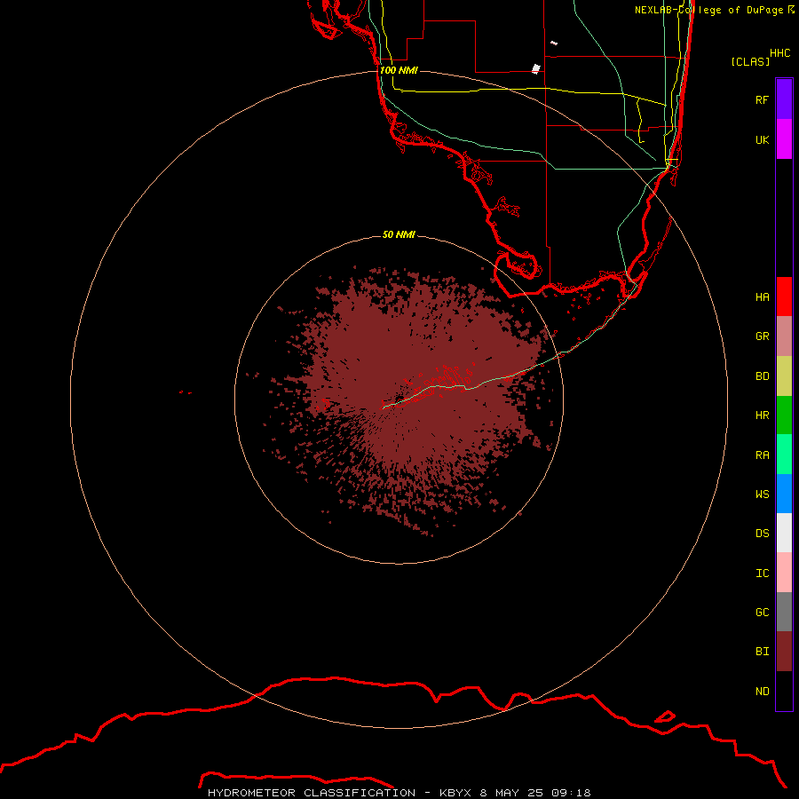Click the white echo block near top center
The image size is (799, 799).
tap(535, 68)
